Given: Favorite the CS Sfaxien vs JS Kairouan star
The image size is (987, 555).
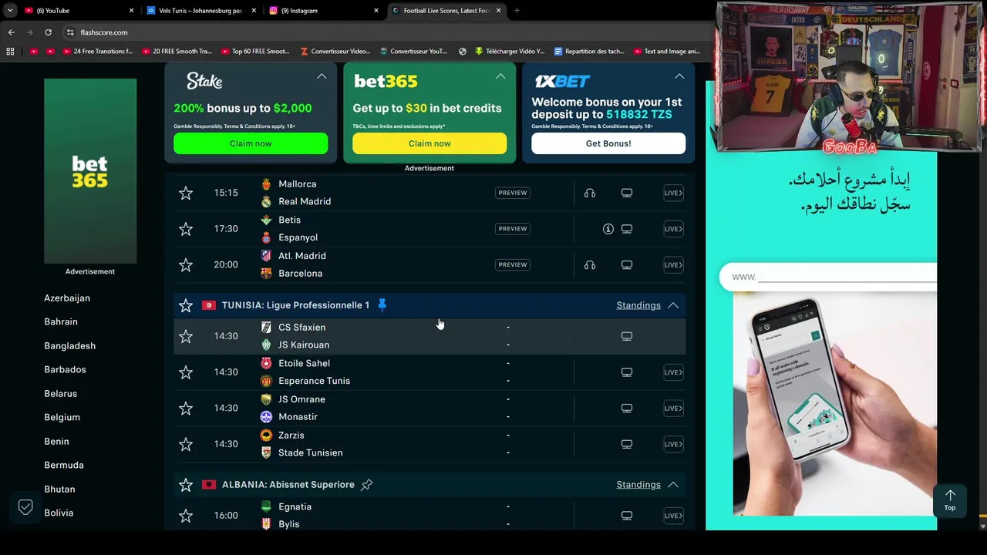Looking at the screenshot, I should [x=186, y=336].
